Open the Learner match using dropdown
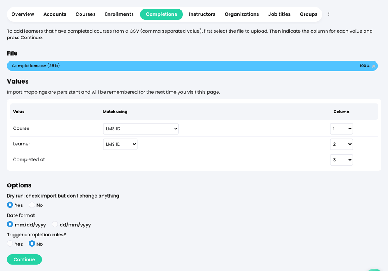Viewport: 388px width, 271px height. [120, 144]
